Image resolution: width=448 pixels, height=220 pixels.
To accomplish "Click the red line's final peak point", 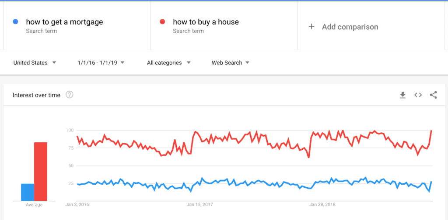I will [x=431, y=131].
